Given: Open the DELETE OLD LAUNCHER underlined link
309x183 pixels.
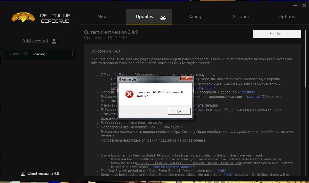Looking at the screenshot, I should click(x=189, y=163).
